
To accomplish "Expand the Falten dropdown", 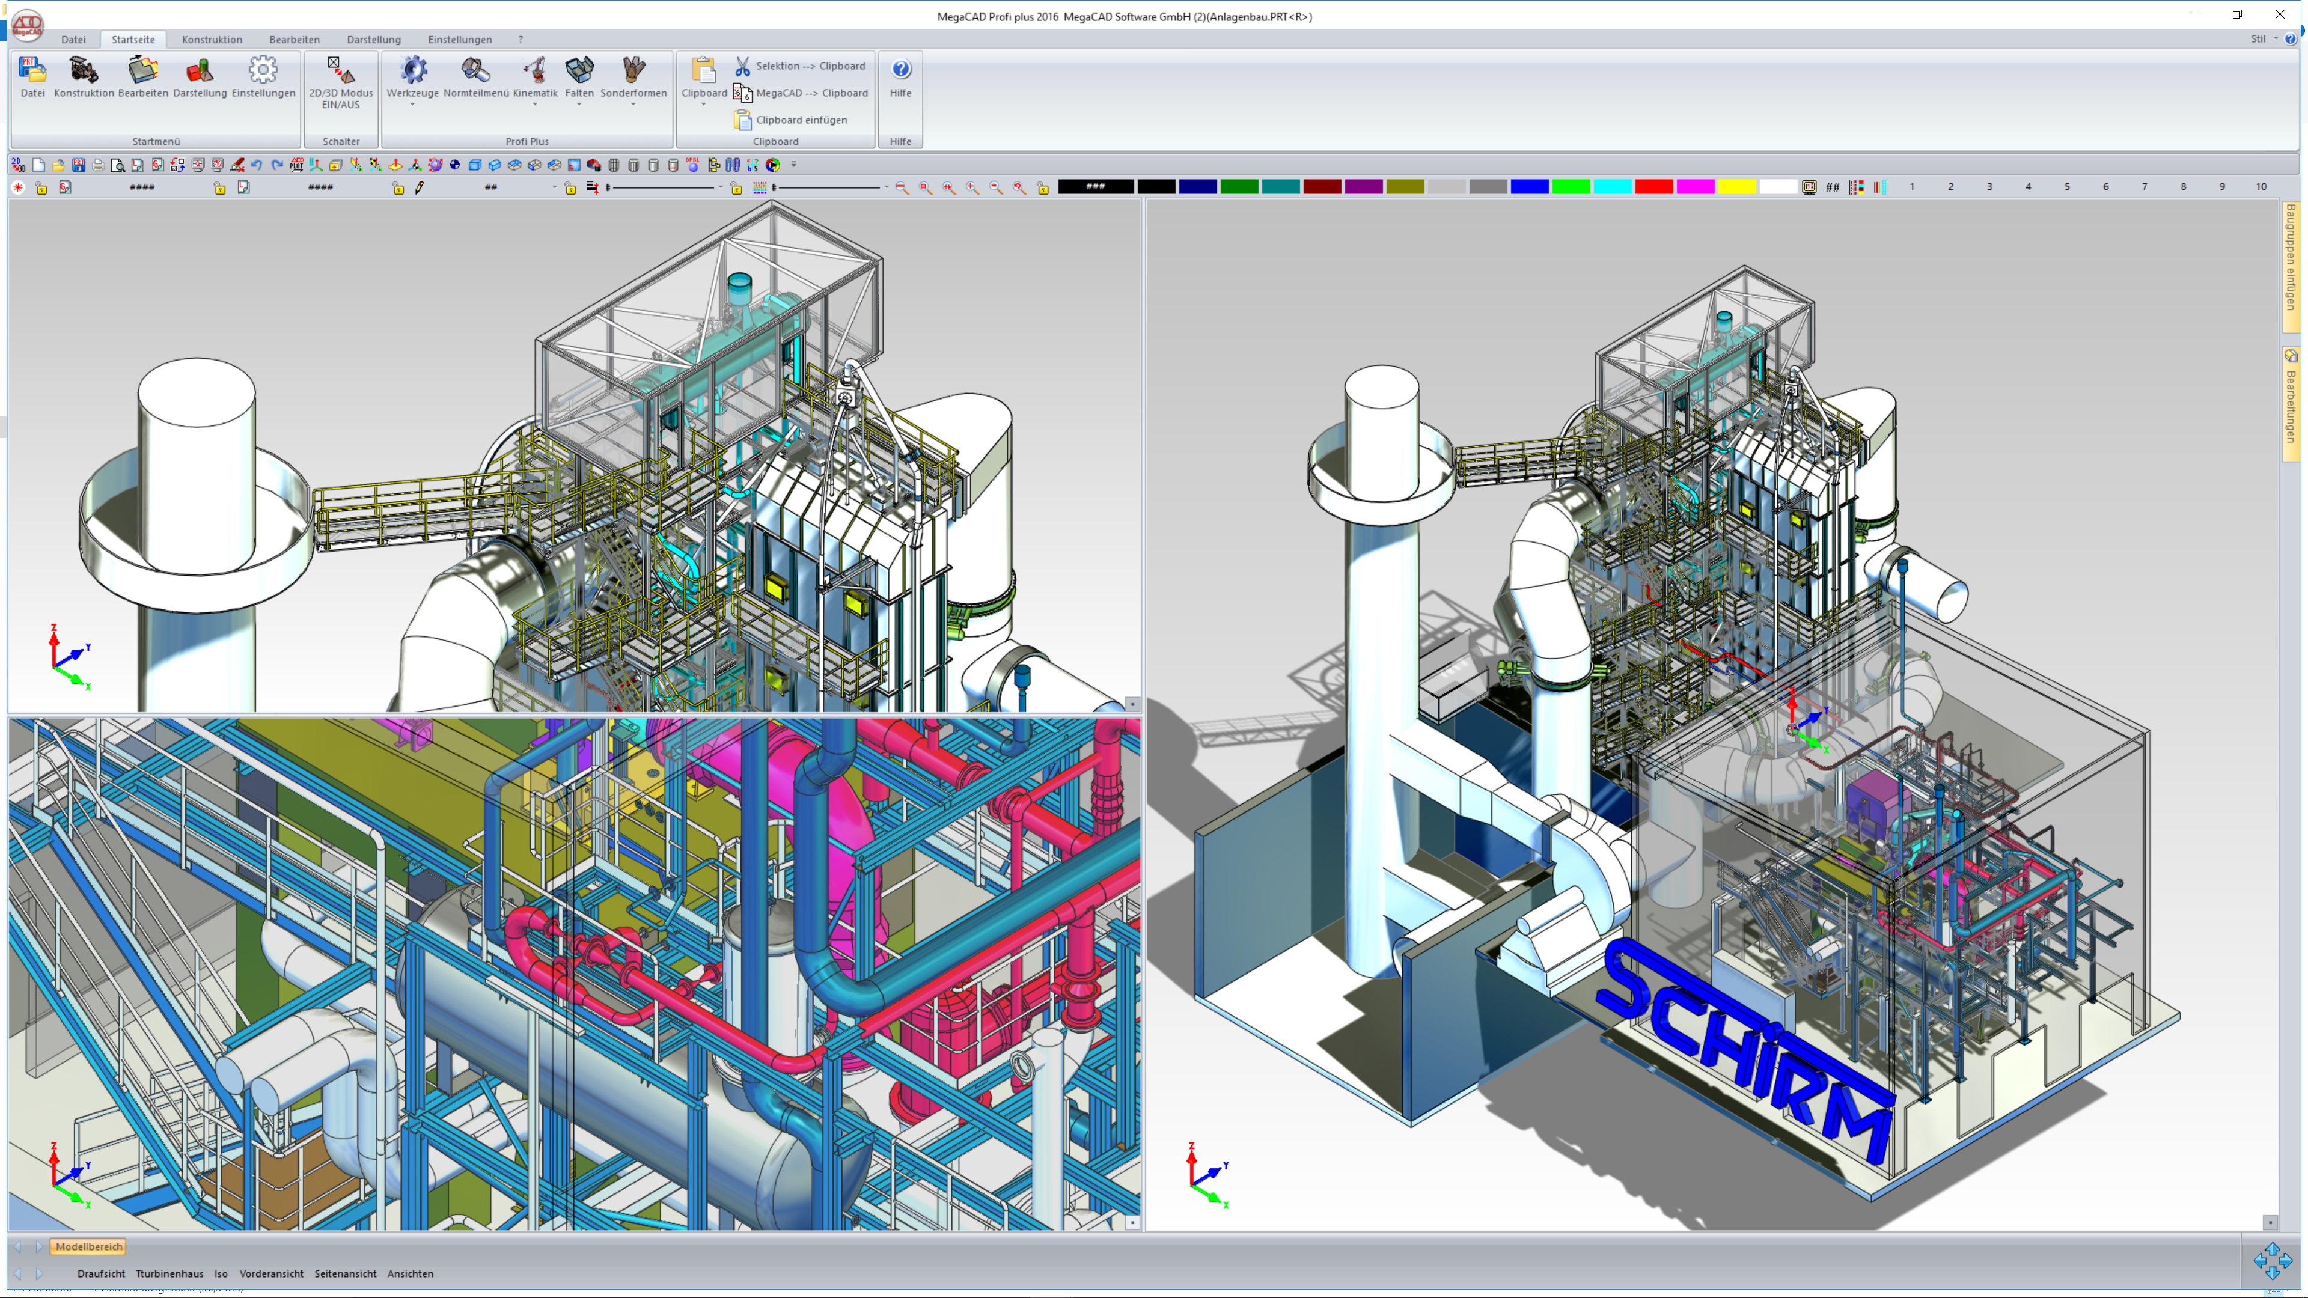I will point(579,105).
